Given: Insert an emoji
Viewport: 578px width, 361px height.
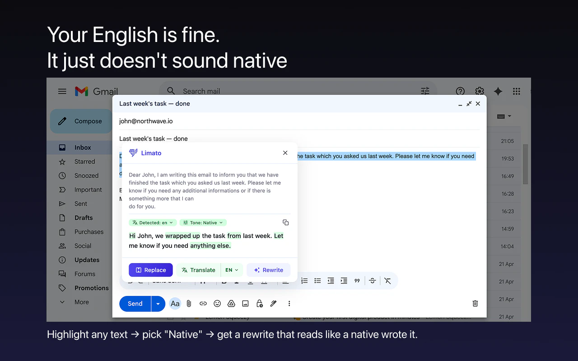Looking at the screenshot, I should coord(217,304).
